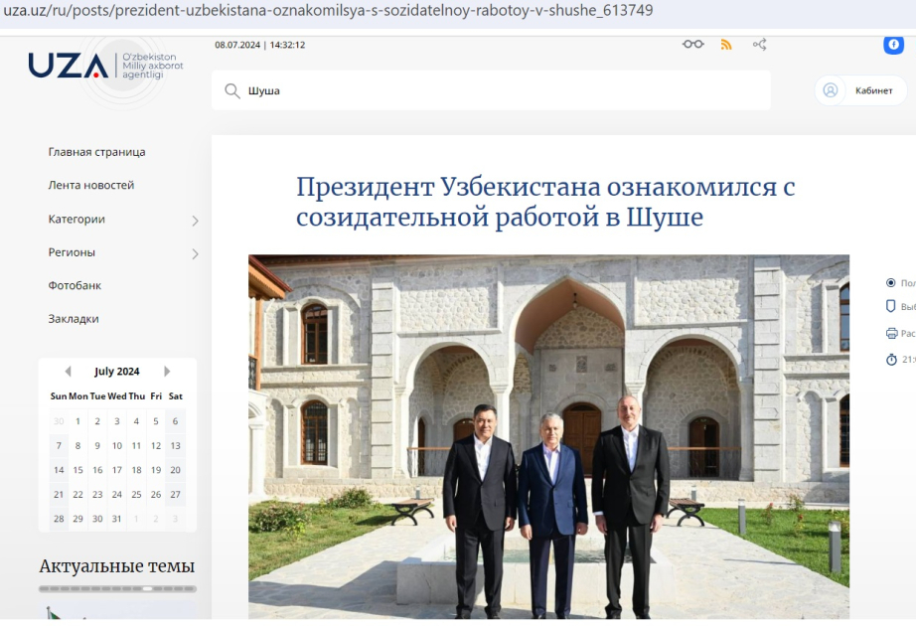Open the orange RSS feed icon
Image resolution: width=916 pixels, height=626 pixels.
[726, 45]
